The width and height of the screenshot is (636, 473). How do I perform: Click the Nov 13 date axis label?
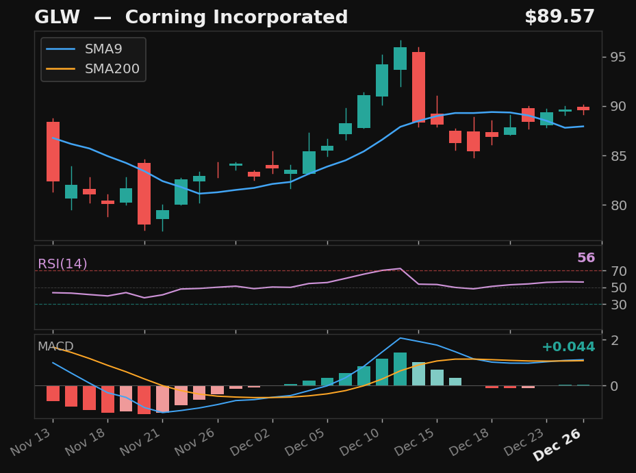[31, 442]
